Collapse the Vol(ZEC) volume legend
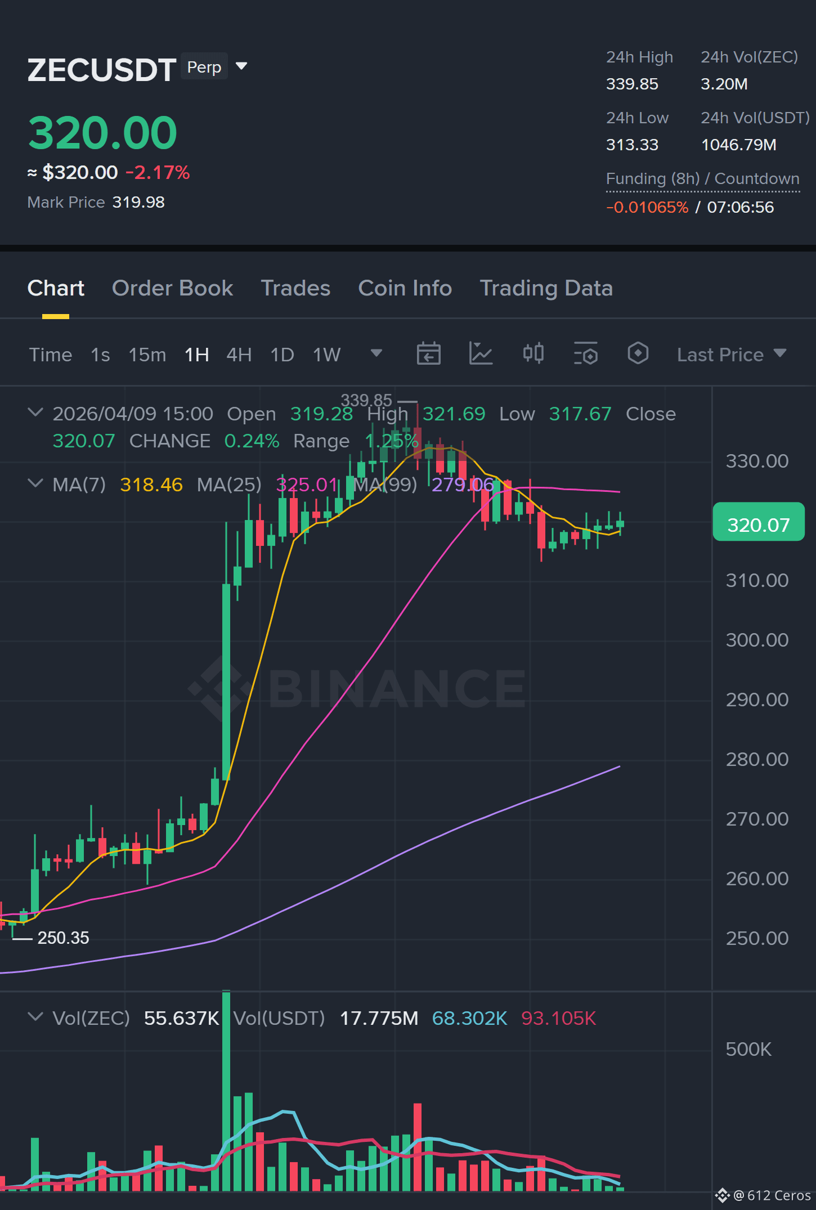This screenshot has height=1210, width=816. pyautogui.click(x=35, y=1017)
